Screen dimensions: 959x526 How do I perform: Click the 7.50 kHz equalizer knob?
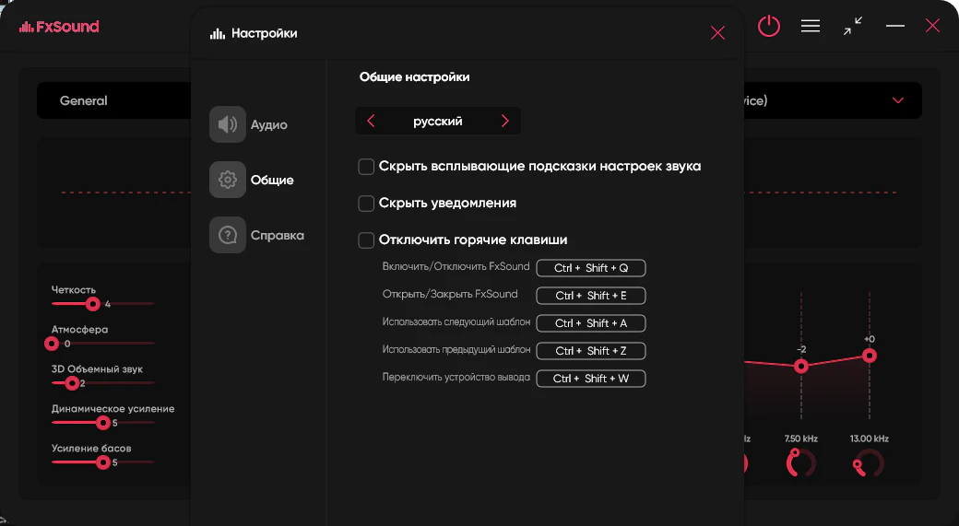[799, 462]
